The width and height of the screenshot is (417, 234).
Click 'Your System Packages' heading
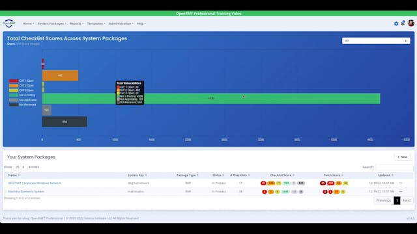pos(31,157)
